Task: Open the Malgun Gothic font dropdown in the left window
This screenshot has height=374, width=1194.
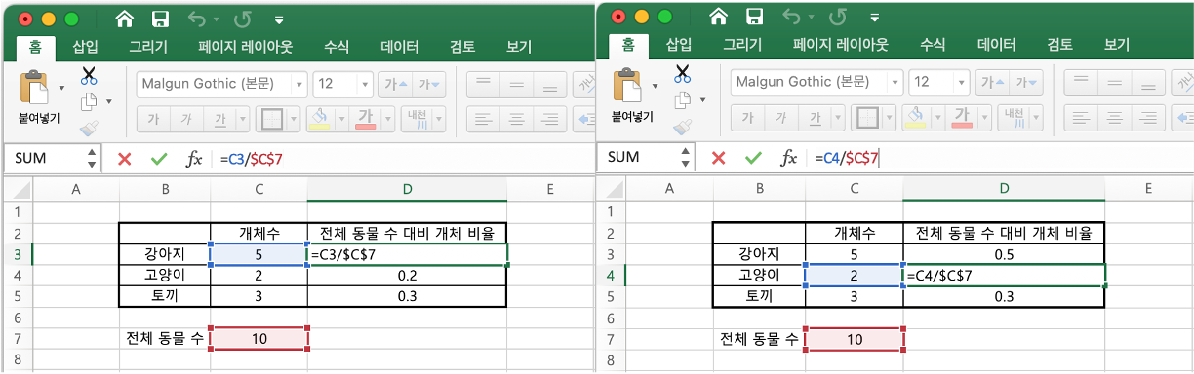Action: [x=298, y=84]
